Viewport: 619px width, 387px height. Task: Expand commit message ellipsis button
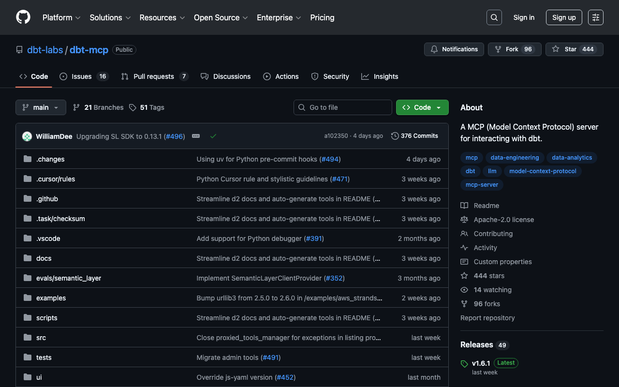pos(196,136)
